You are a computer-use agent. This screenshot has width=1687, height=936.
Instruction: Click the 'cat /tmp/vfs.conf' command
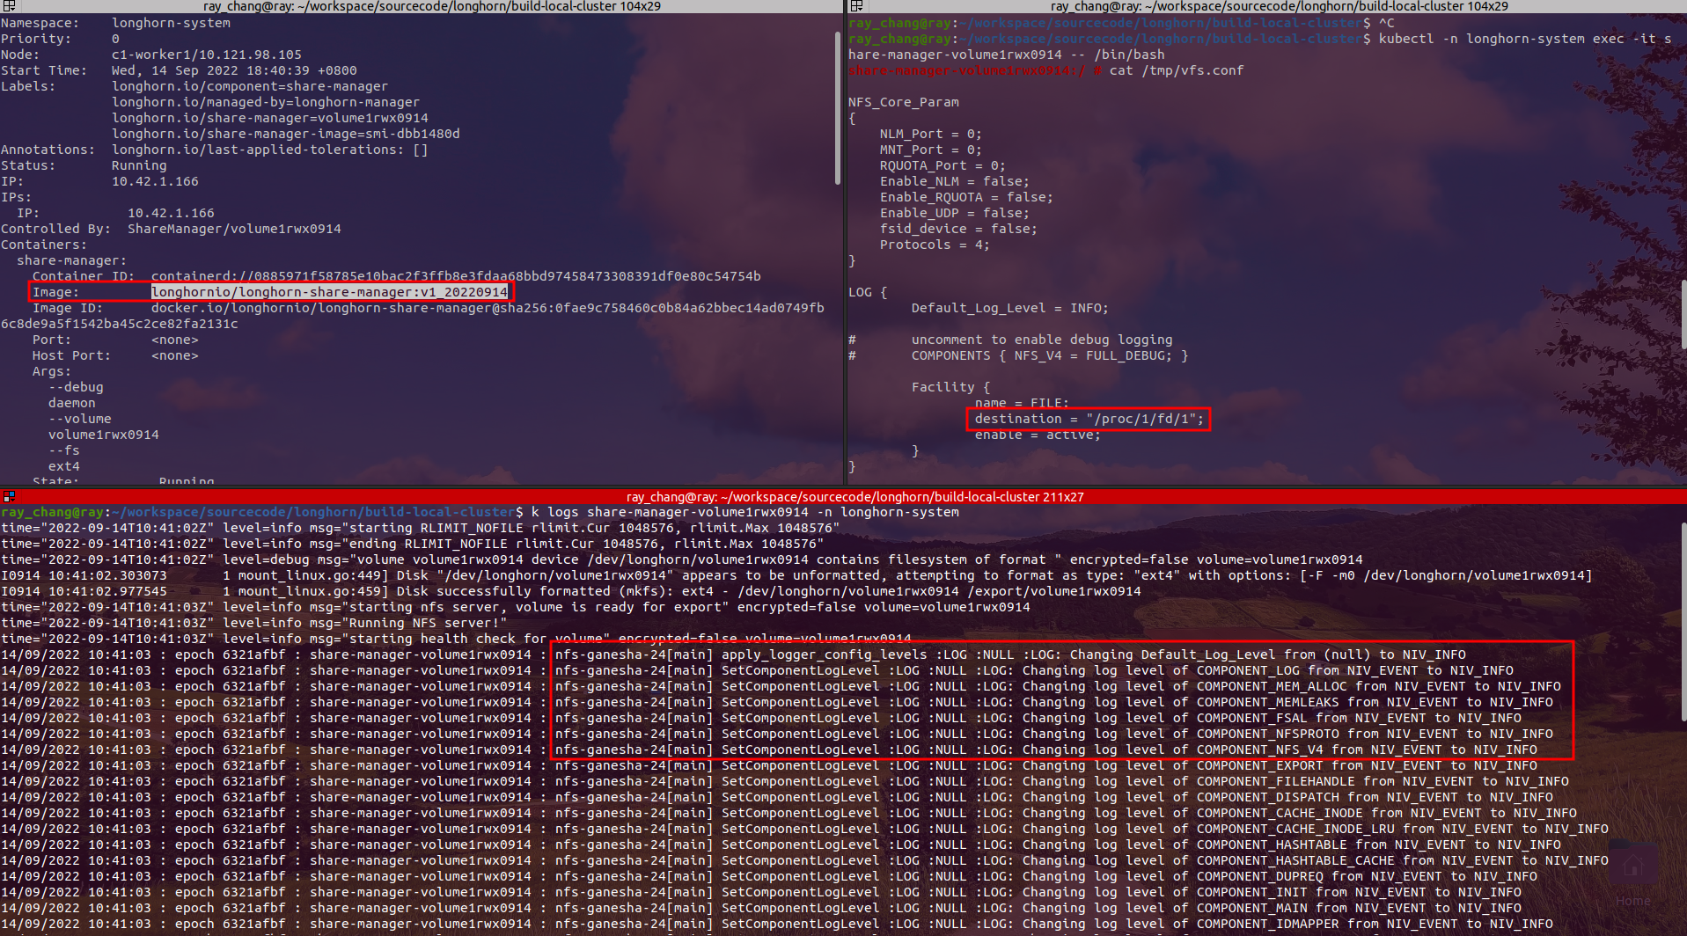pyautogui.click(x=1177, y=70)
